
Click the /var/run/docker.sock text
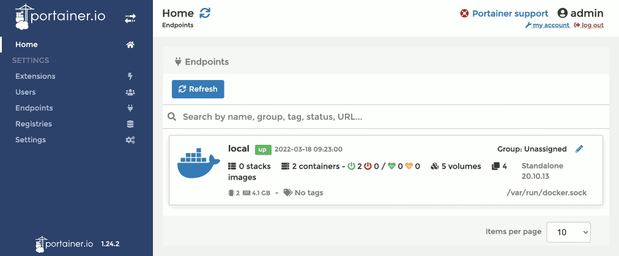(x=546, y=193)
